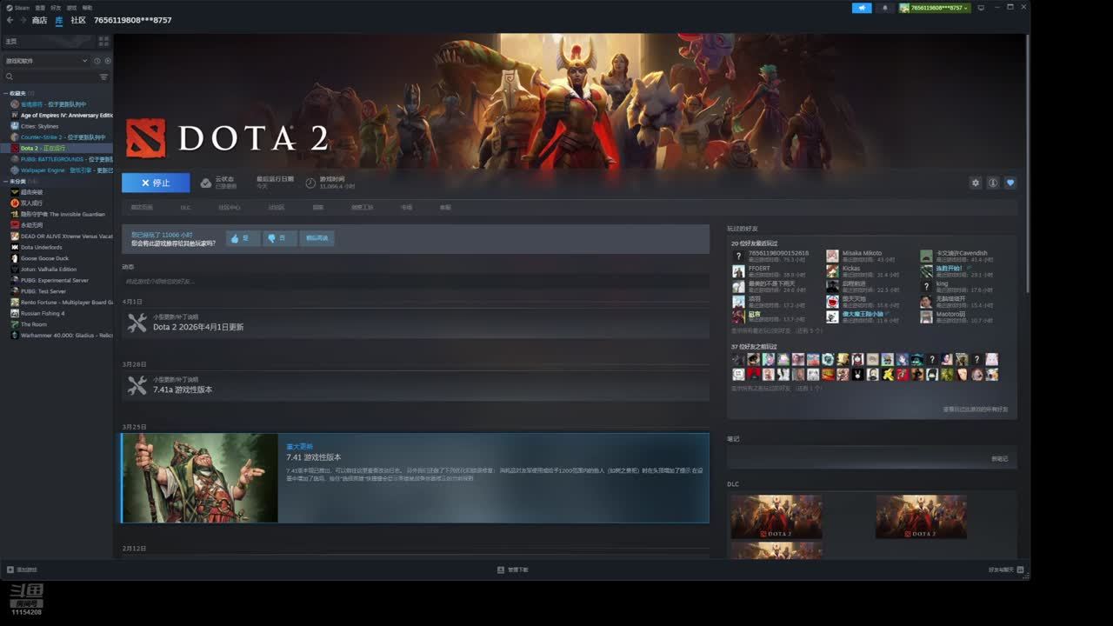Screen dimensions: 1113x626
Task: Toggle ready-to-play filter icon
Action: 108,61
